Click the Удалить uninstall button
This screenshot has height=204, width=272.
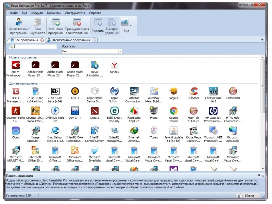98,26
